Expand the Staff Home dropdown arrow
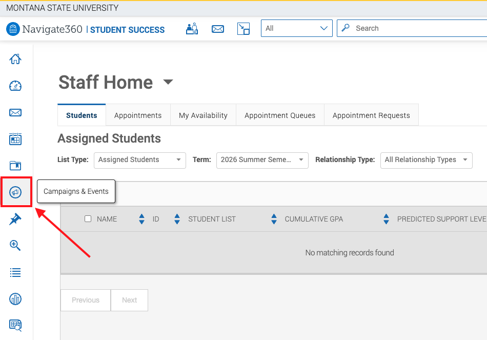 click(x=168, y=82)
